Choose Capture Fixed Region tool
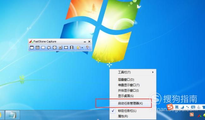 point(66,48)
